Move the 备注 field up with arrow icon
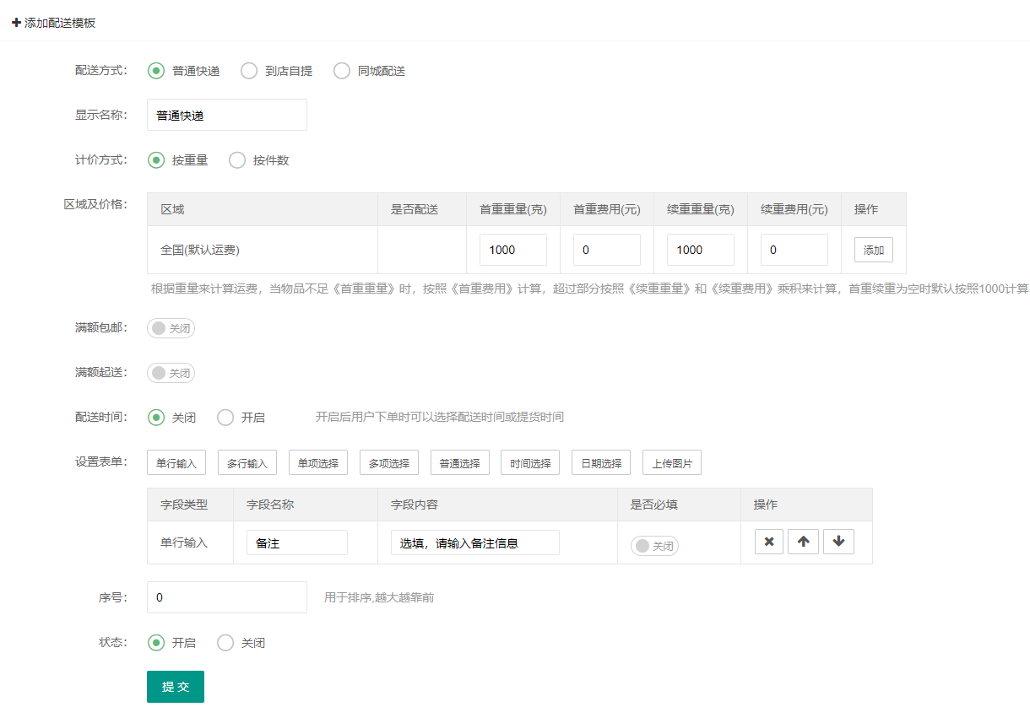The height and width of the screenshot is (707, 1030). (x=803, y=542)
